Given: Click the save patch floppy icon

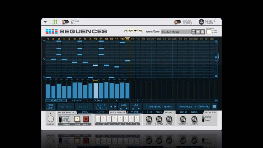Looking at the screenshot, I should pos(202,32).
